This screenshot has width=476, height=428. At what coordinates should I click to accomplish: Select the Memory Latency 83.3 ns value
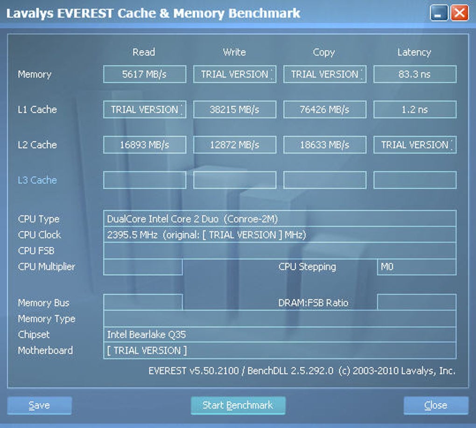pyautogui.click(x=415, y=74)
